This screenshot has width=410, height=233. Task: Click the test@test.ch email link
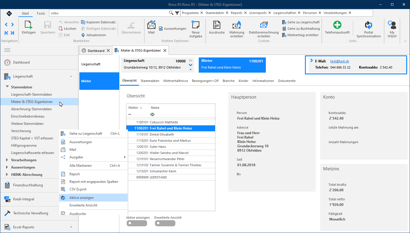pyautogui.click(x=340, y=61)
